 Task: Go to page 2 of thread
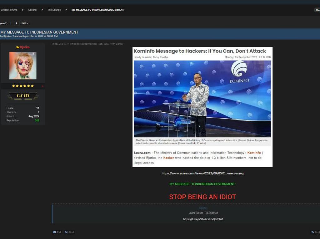point(16,23)
